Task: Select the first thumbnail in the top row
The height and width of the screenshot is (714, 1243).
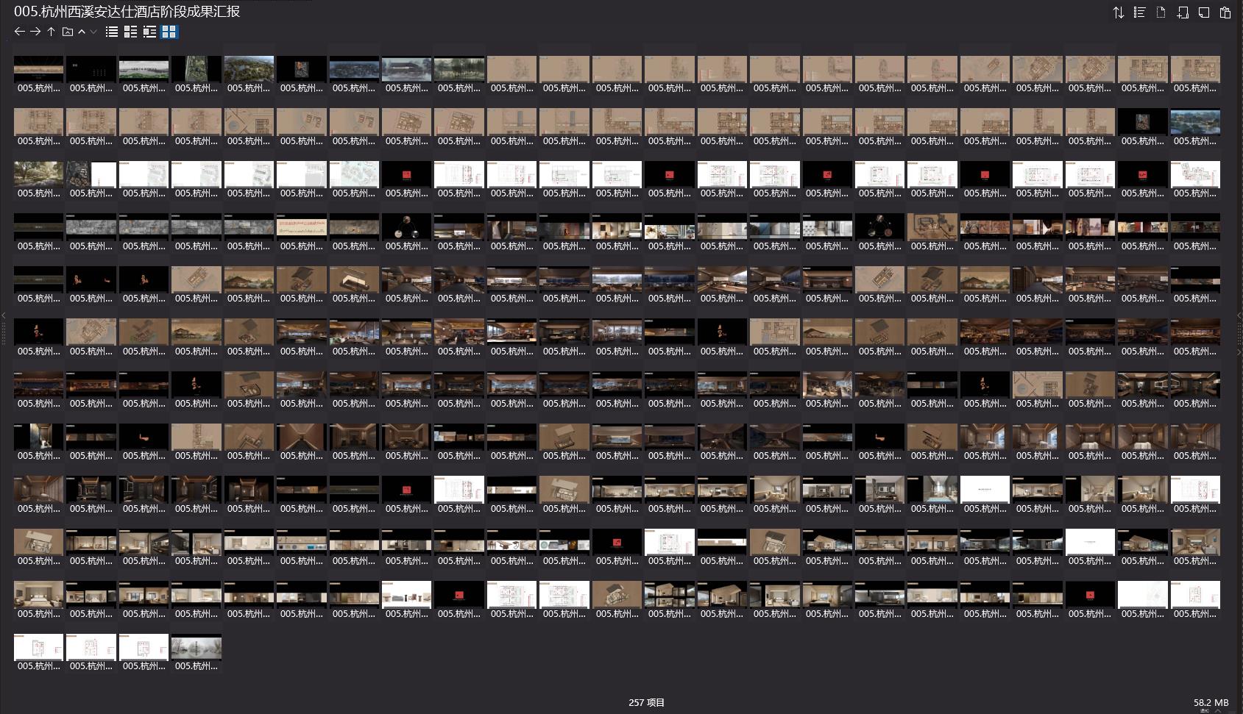Action: pyautogui.click(x=39, y=69)
